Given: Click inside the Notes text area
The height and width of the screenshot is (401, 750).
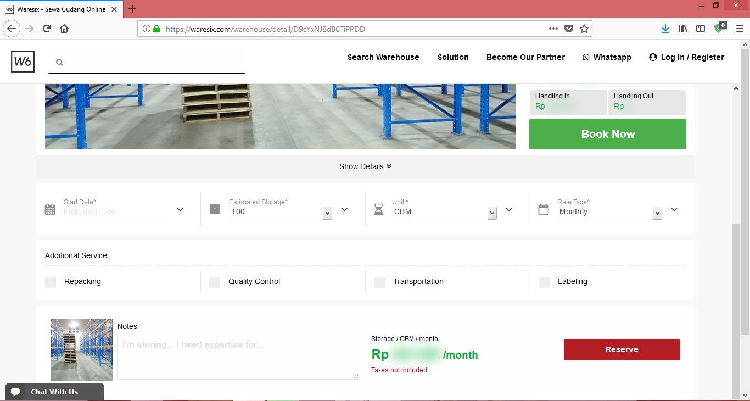Looking at the screenshot, I should [x=238, y=356].
